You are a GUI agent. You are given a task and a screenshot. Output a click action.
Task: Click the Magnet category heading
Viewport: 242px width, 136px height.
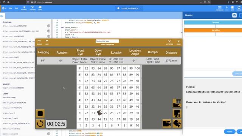(x=6, y=84)
